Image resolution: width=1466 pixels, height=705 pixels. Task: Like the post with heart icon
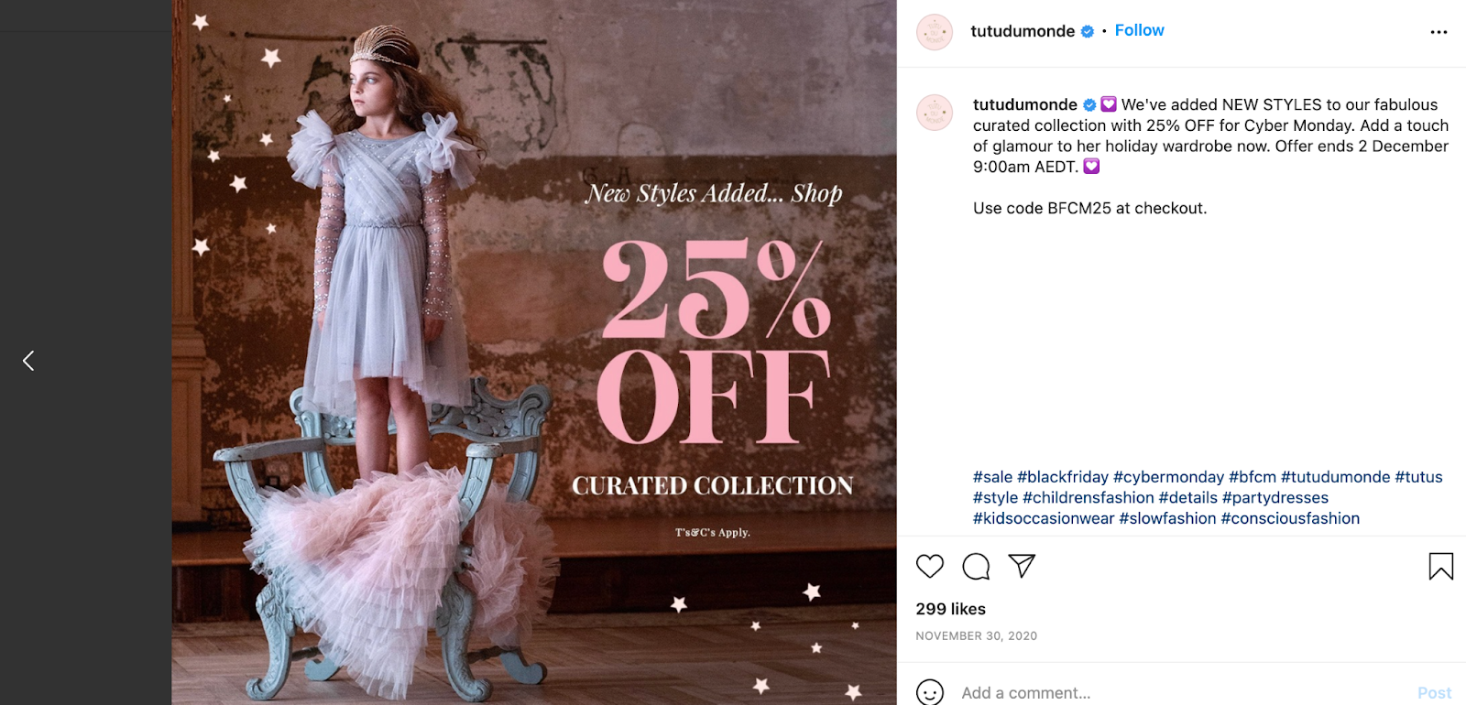929,567
